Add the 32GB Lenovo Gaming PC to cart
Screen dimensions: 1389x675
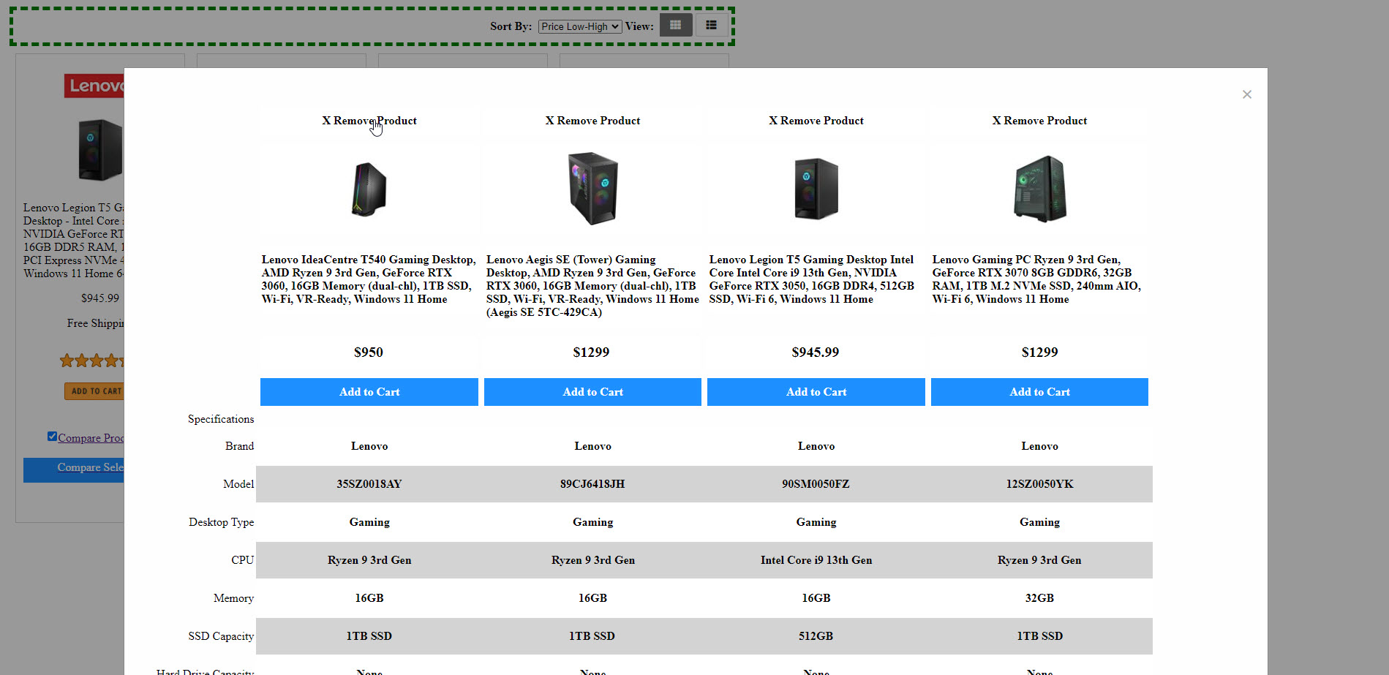coord(1039,392)
